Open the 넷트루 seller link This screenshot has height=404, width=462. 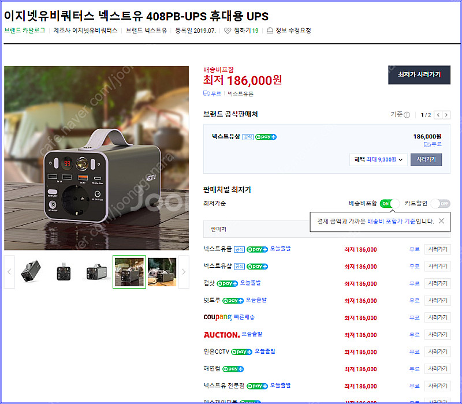coord(212,300)
